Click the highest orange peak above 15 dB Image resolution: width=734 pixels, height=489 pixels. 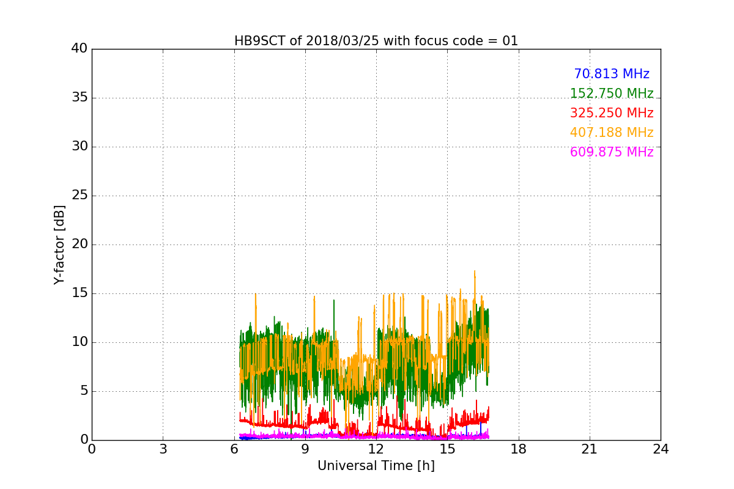pos(474,271)
